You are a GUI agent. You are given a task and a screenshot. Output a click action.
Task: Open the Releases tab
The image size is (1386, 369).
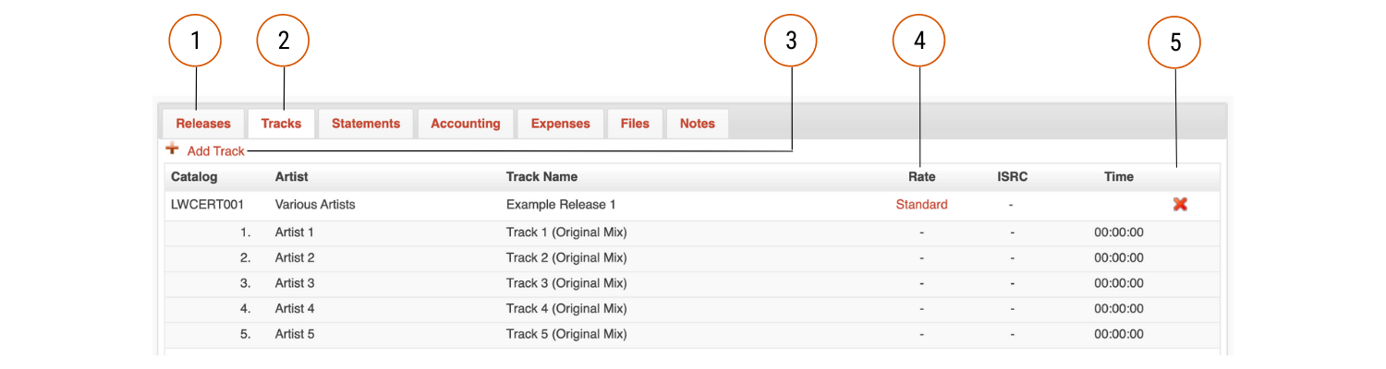pos(203,124)
